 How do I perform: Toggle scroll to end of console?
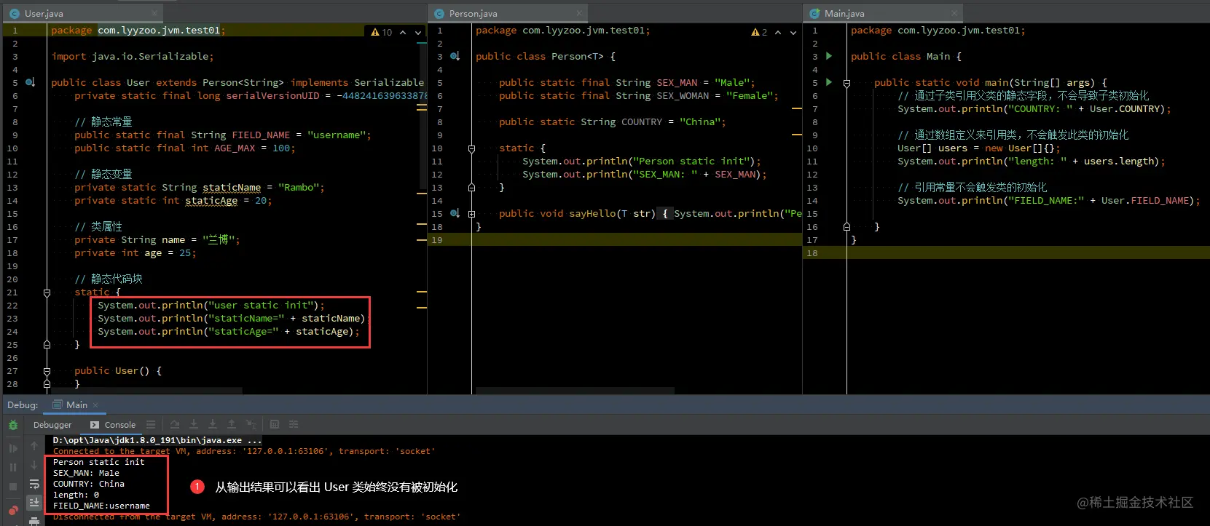coord(34,502)
